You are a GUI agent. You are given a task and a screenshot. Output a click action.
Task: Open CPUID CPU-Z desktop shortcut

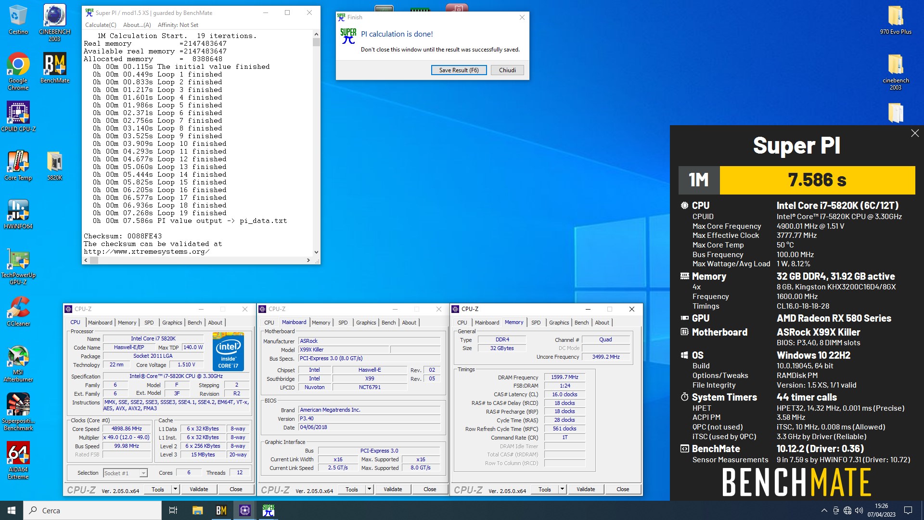coord(18,116)
